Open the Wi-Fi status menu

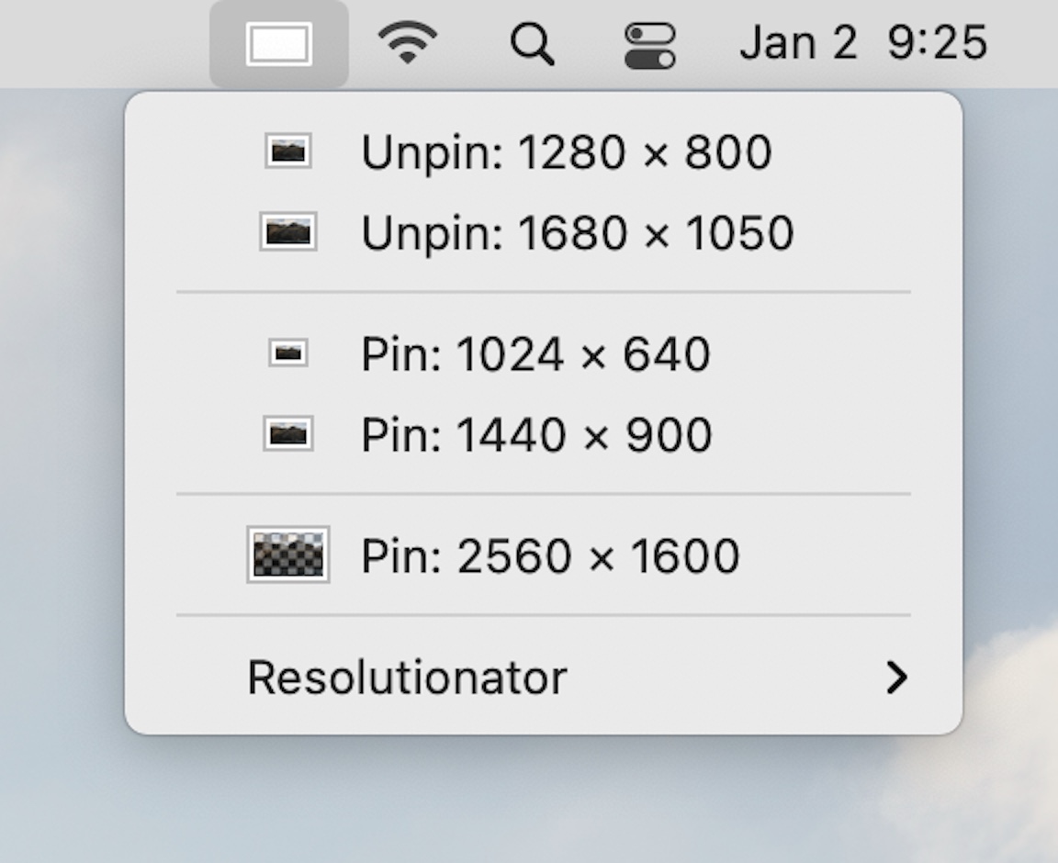coord(407,42)
